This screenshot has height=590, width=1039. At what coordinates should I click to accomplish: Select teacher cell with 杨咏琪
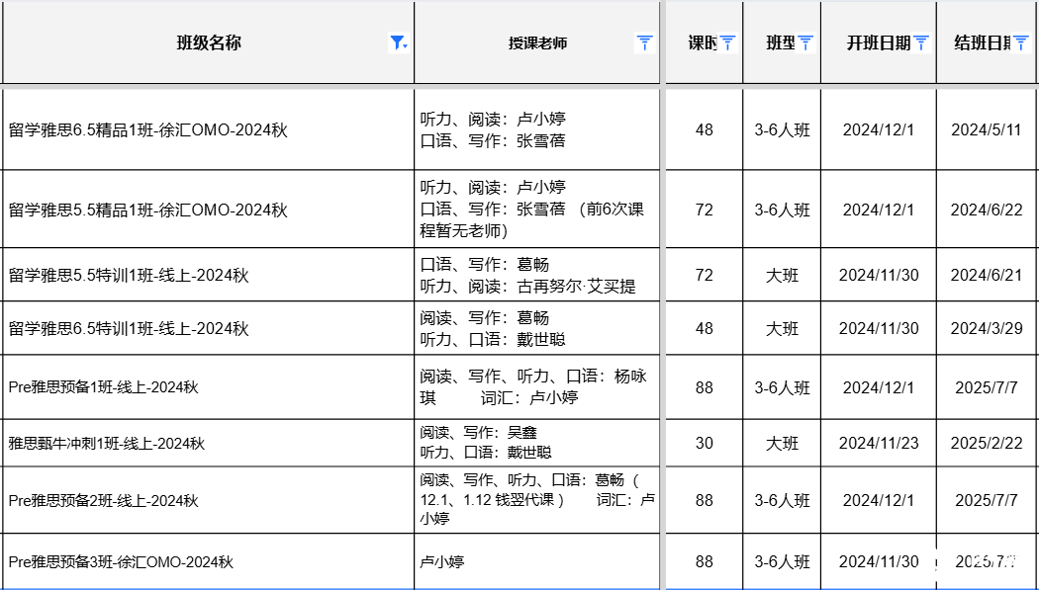click(537, 387)
